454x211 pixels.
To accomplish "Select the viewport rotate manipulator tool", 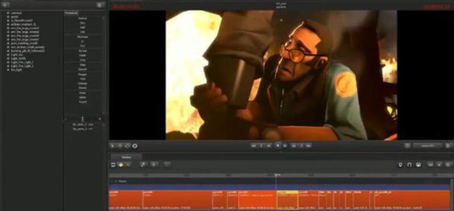I will click(127, 146).
